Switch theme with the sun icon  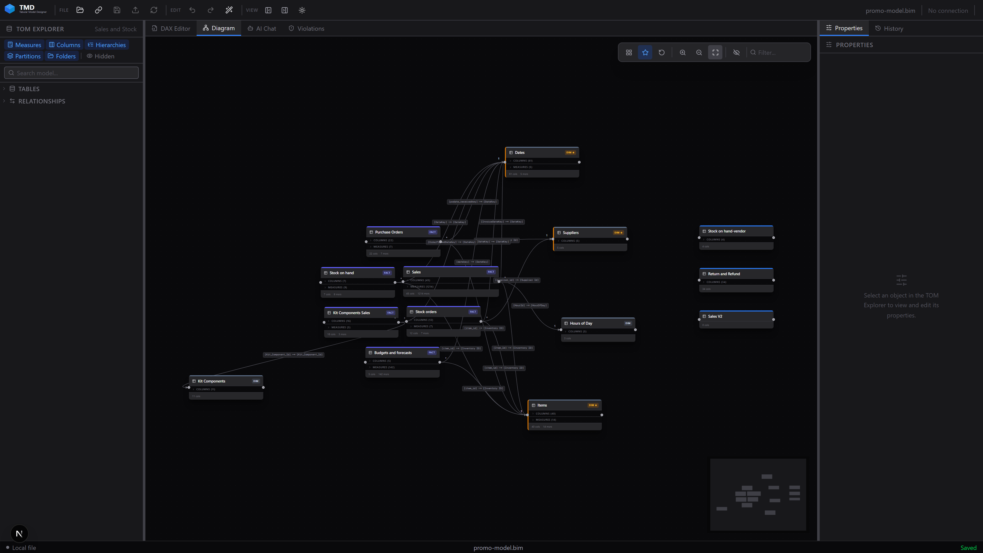(302, 10)
